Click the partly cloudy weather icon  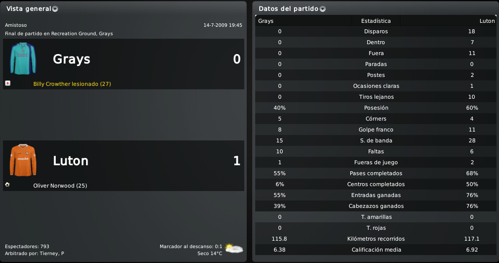pyautogui.click(x=234, y=248)
